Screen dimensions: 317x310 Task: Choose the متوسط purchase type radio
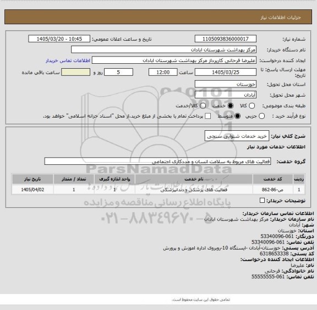click(237, 116)
